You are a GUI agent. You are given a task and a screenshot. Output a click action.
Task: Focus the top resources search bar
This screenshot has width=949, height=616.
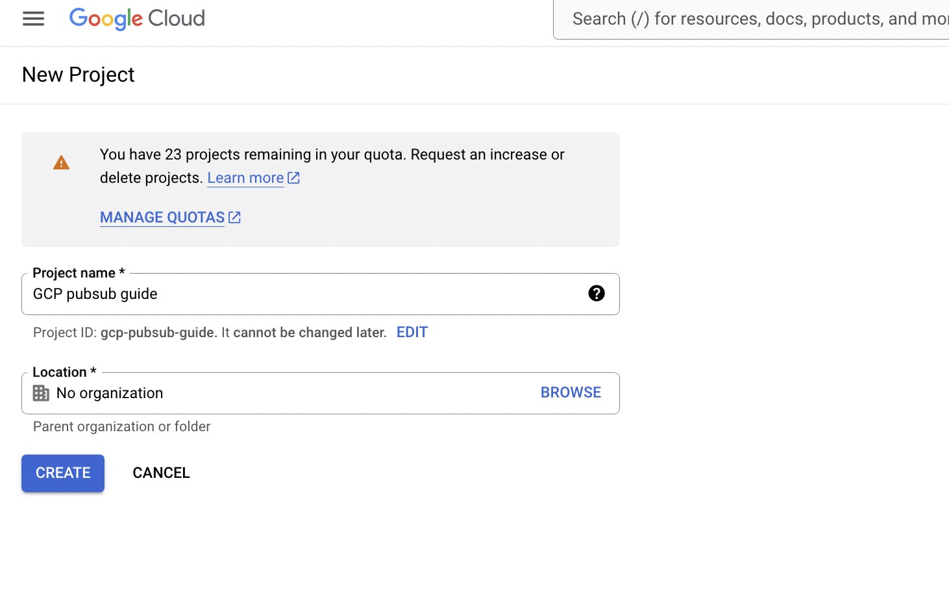pos(753,19)
